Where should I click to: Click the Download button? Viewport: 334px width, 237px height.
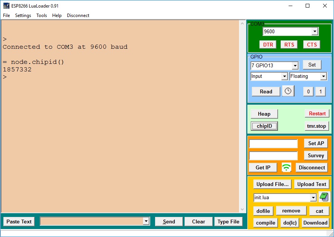click(315, 223)
